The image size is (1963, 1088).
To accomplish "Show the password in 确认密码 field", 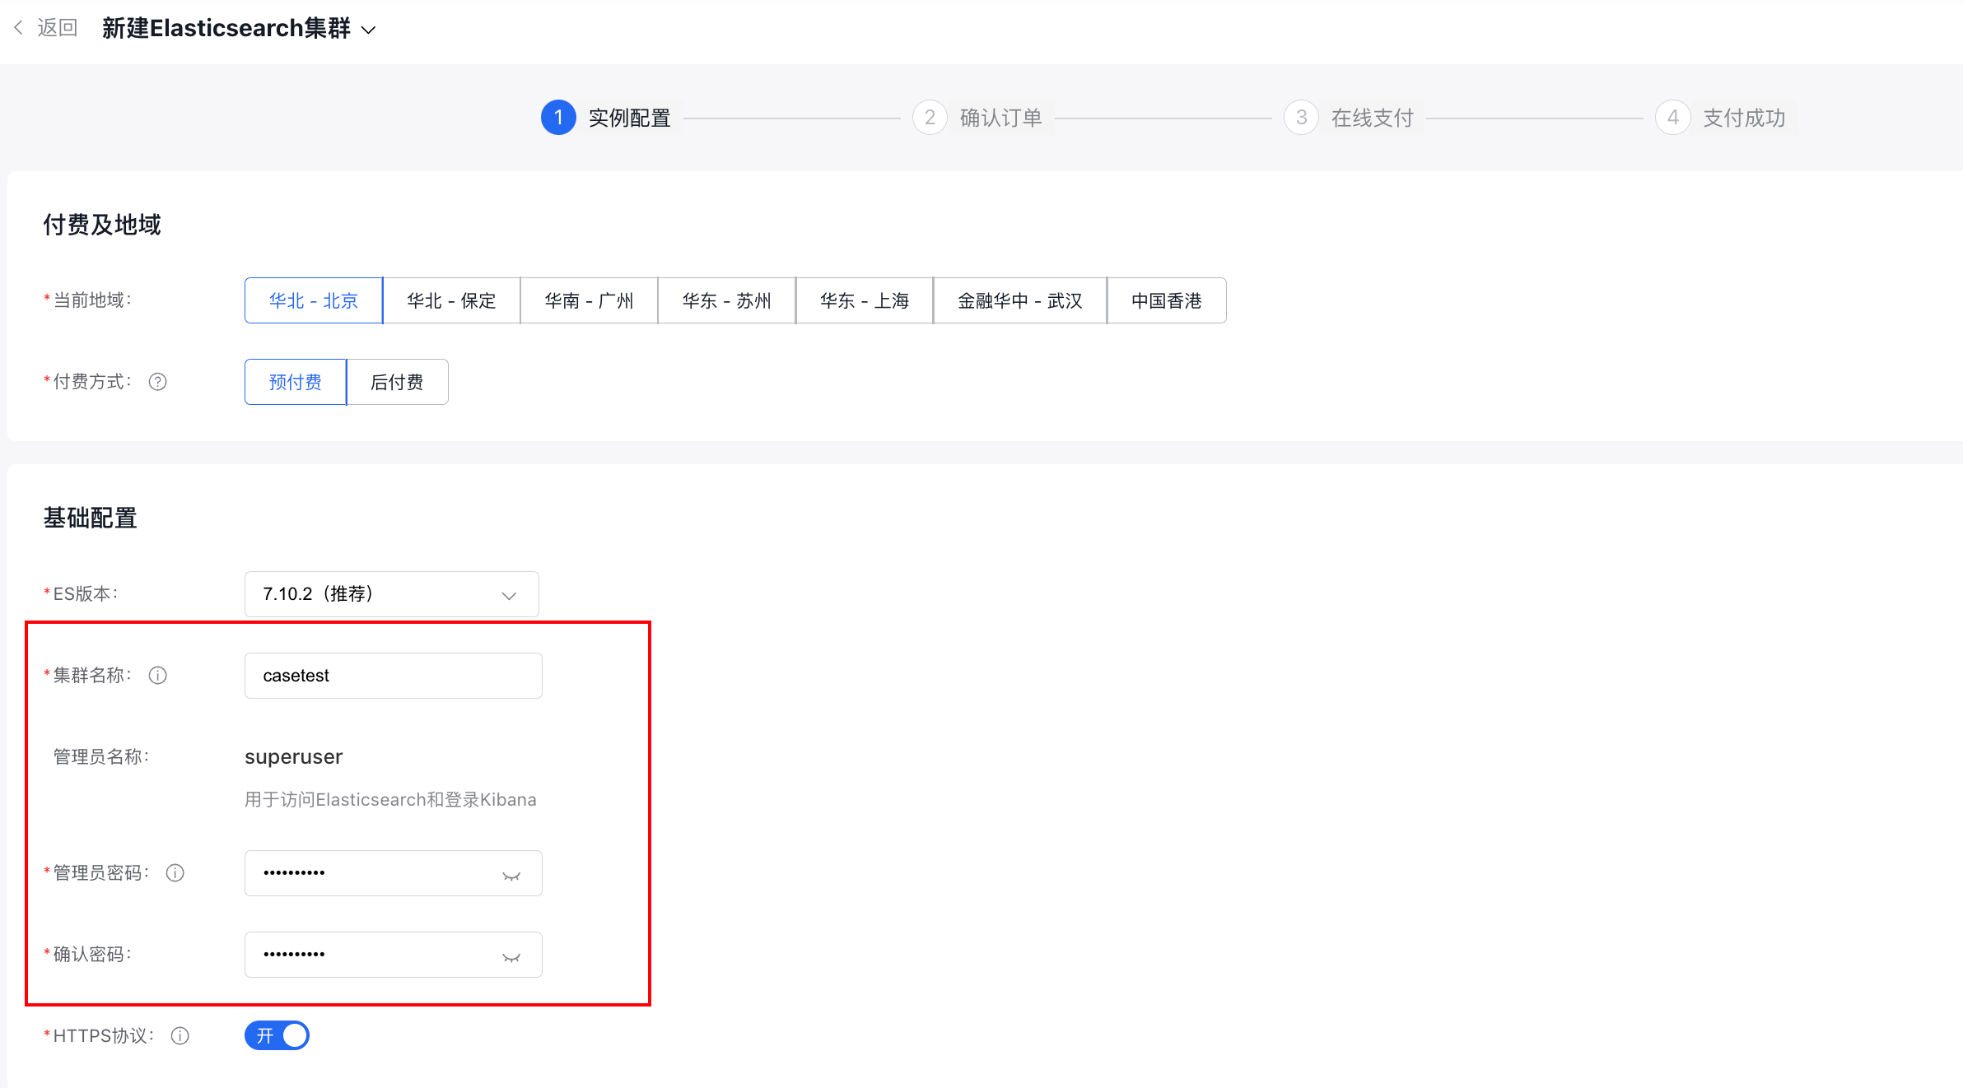I will 511,957.
